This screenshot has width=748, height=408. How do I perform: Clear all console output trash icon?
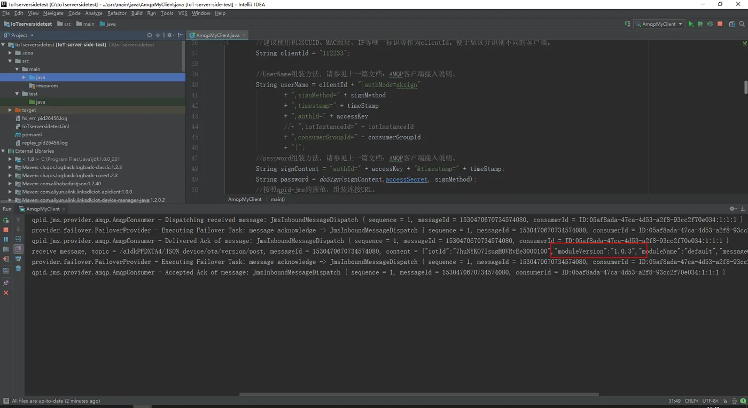pyautogui.click(x=18, y=268)
